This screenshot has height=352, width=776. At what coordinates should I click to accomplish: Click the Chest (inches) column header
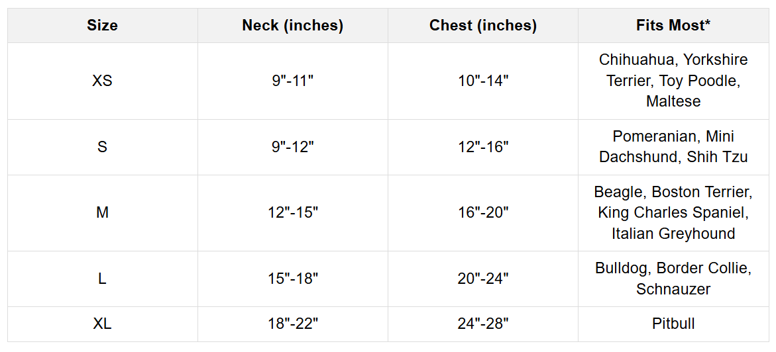click(x=482, y=26)
